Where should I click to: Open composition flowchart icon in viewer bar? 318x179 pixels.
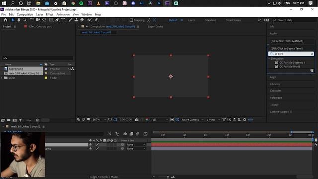point(239,120)
